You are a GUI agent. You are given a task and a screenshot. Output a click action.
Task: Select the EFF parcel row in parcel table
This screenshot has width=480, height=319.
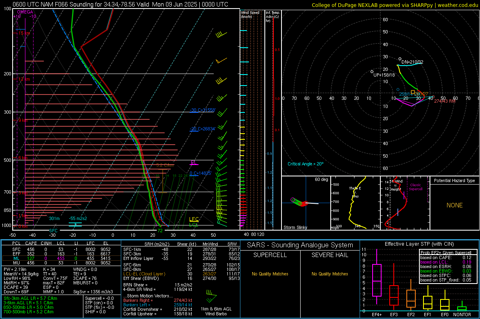[61, 254]
